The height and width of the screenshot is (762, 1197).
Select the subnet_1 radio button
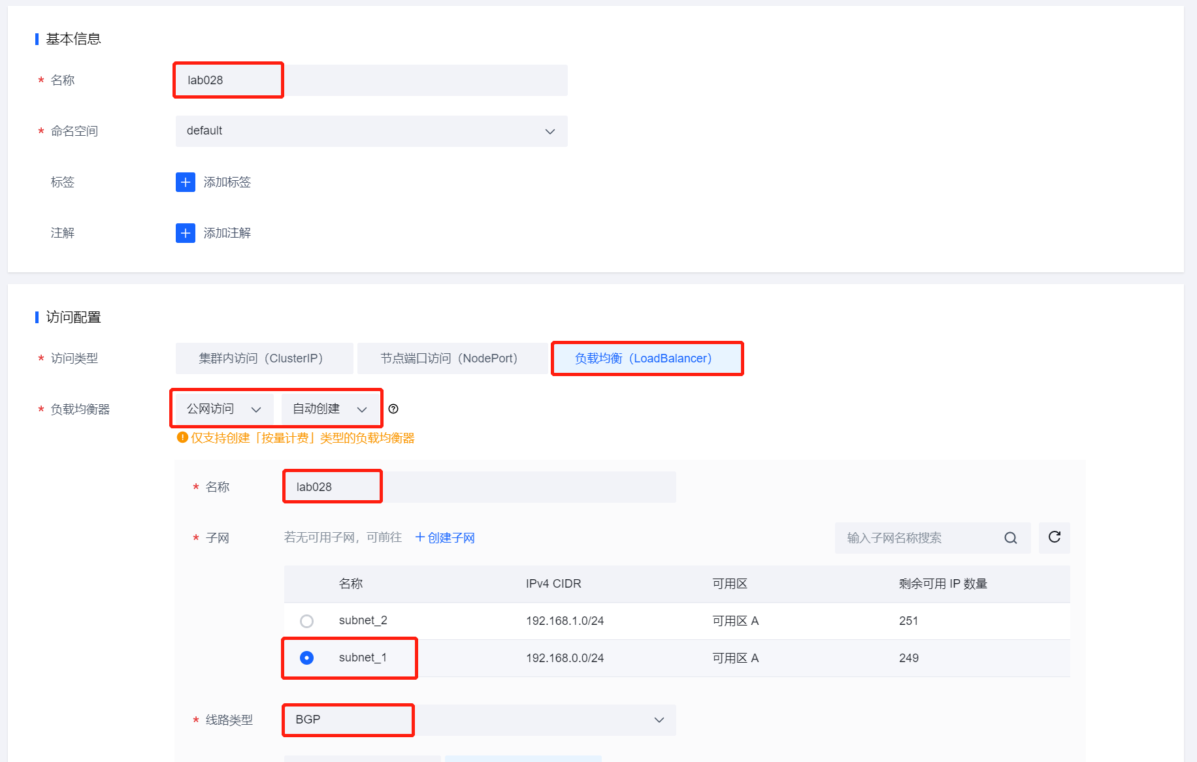click(306, 658)
